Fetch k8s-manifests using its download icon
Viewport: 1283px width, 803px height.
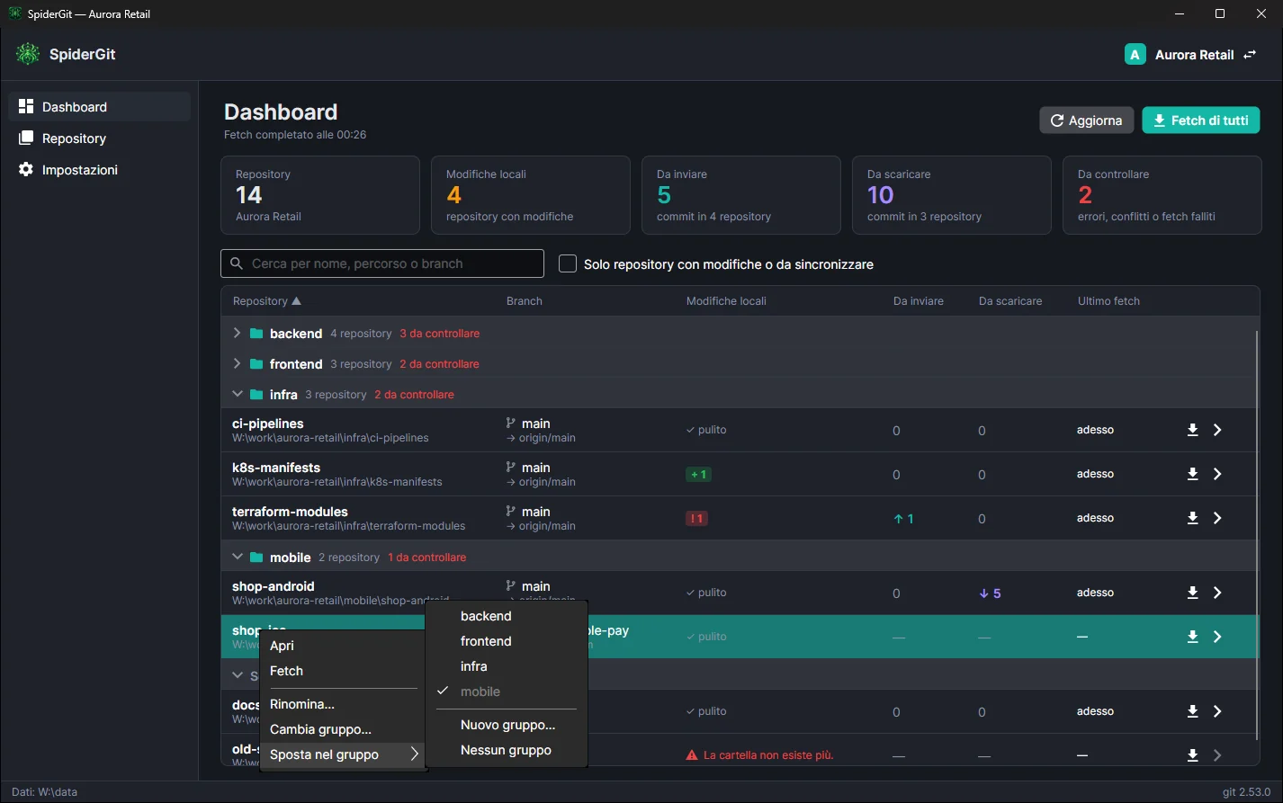(x=1192, y=474)
